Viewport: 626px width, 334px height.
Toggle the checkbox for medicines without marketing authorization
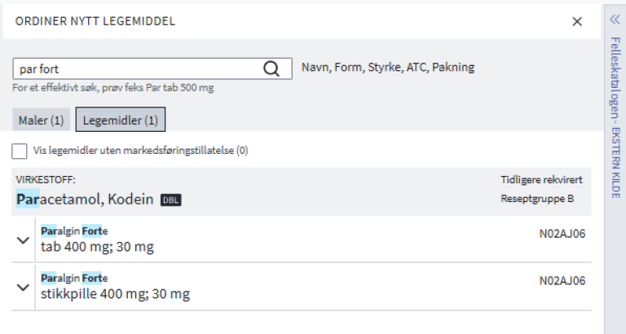point(20,151)
